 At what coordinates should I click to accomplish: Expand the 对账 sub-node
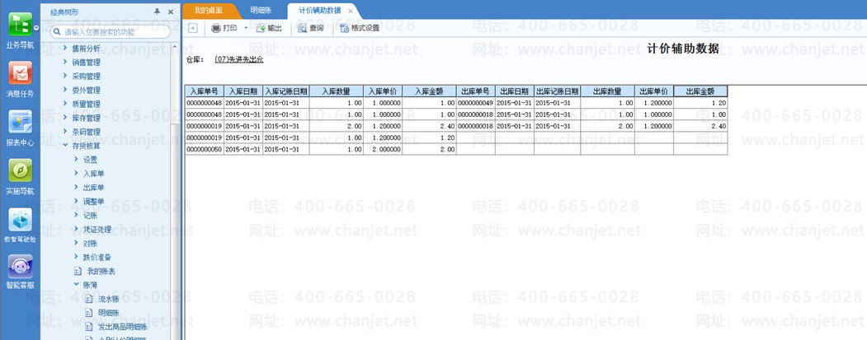pyautogui.click(x=76, y=242)
